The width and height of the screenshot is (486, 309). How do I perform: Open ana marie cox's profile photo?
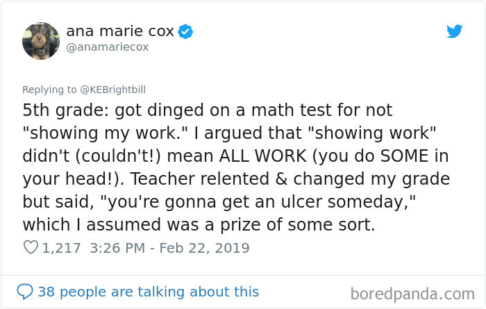(x=41, y=40)
